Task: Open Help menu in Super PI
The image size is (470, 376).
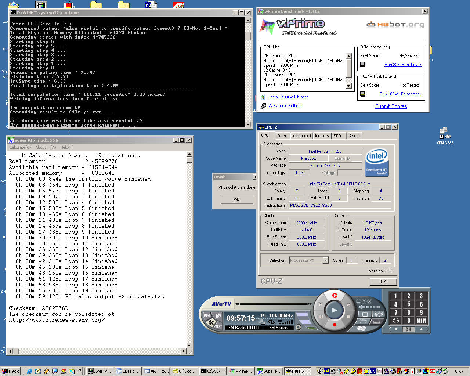Action: (x=67, y=147)
